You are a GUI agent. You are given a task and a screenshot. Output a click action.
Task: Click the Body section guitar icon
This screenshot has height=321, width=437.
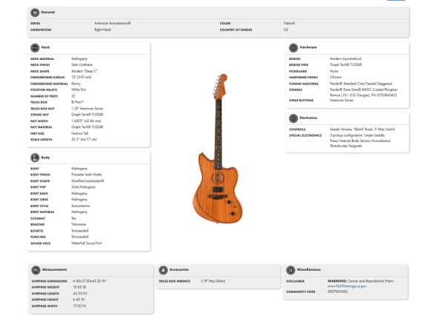35,158
